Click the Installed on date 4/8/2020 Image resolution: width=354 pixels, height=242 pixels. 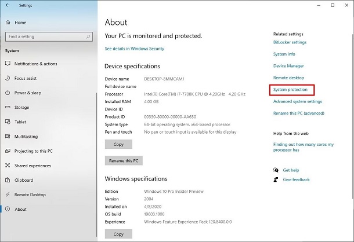(x=153, y=207)
